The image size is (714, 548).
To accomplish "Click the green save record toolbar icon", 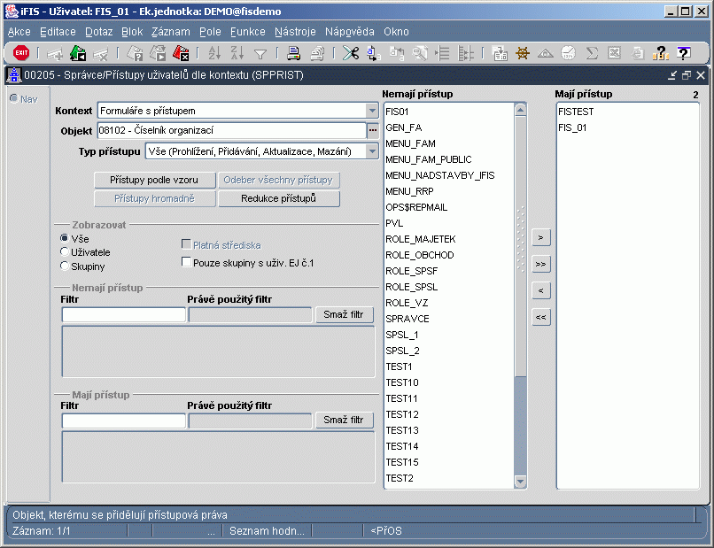I will pyautogui.click(x=78, y=54).
